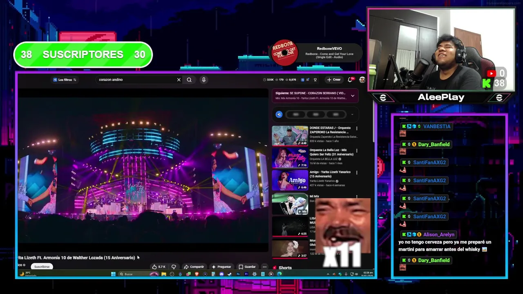This screenshot has width=523, height=294.
Task: Open Steam from the taskbar
Action: tap(229, 274)
